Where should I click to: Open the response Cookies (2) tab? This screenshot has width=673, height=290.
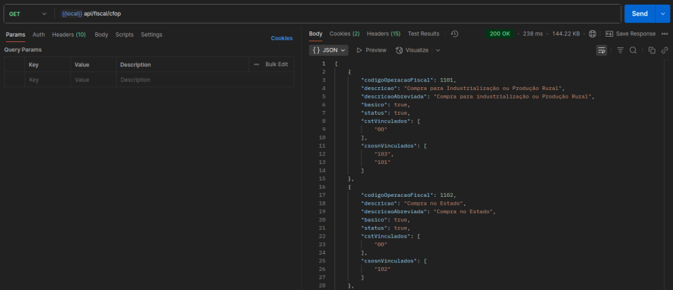tap(344, 34)
